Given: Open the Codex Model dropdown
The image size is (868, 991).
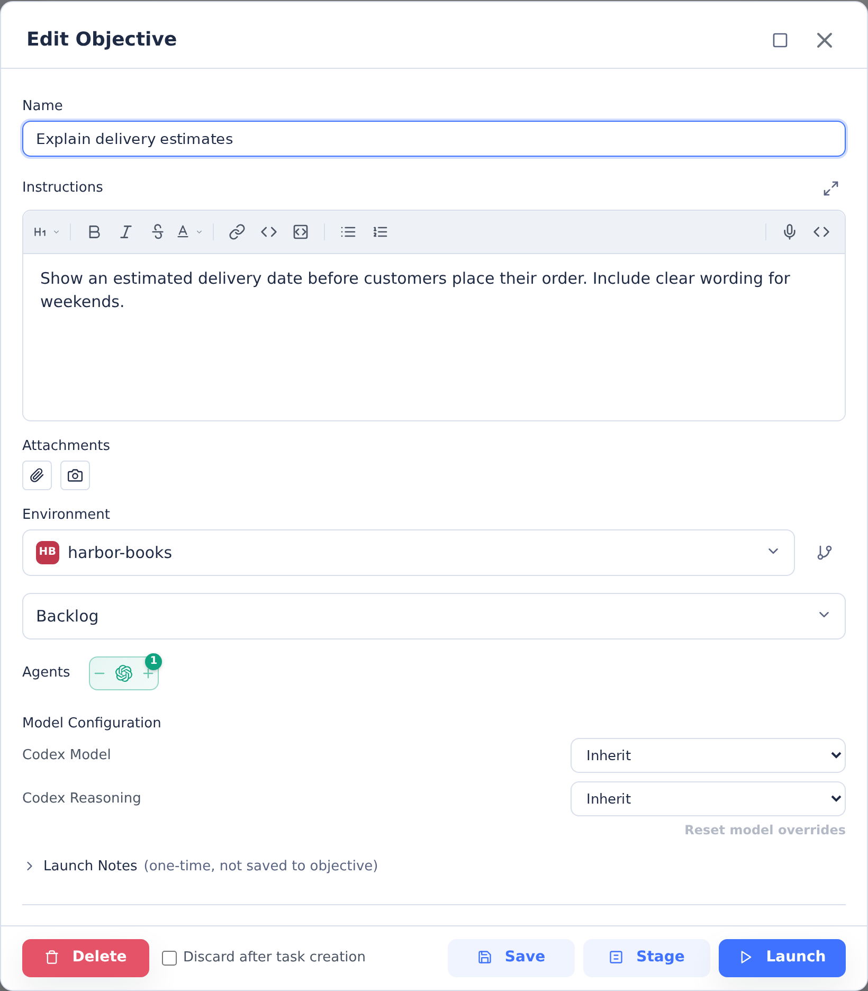Looking at the screenshot, I should click(708, 755).
